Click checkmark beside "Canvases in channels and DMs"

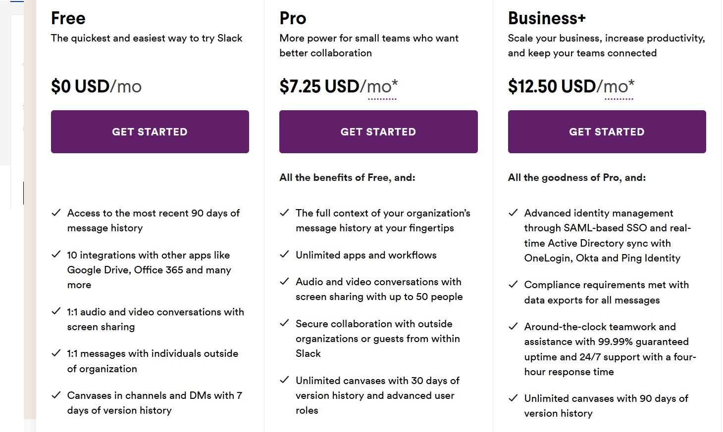pos(55,395)
